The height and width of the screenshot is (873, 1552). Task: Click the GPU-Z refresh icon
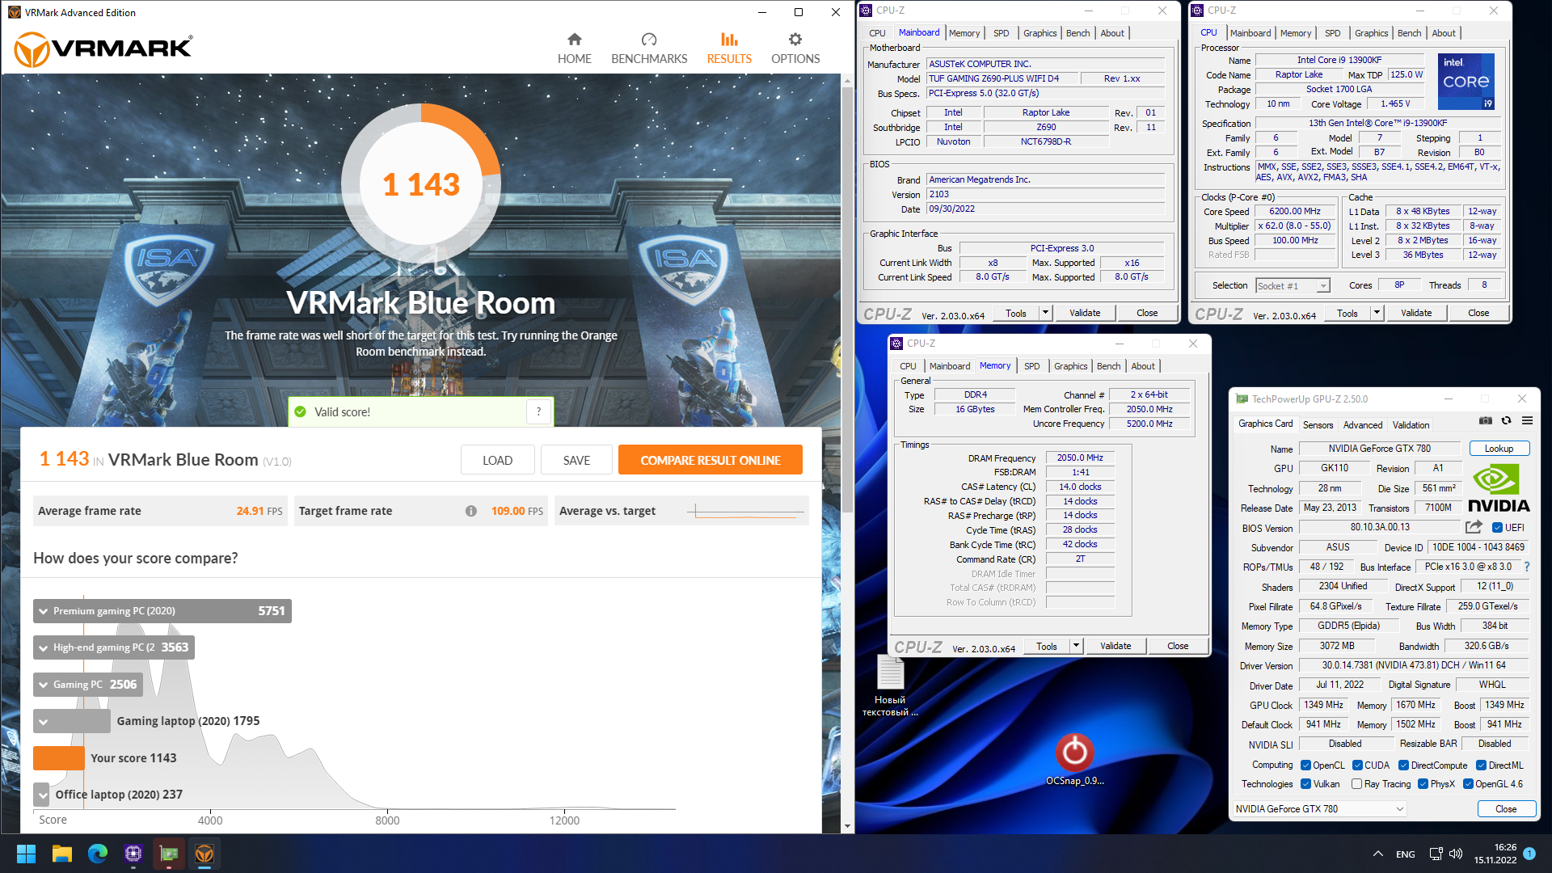point(1506,420)
